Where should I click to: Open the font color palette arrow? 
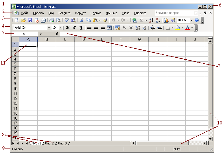192,28
